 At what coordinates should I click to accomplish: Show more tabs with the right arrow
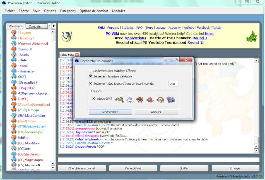point(54,26)
